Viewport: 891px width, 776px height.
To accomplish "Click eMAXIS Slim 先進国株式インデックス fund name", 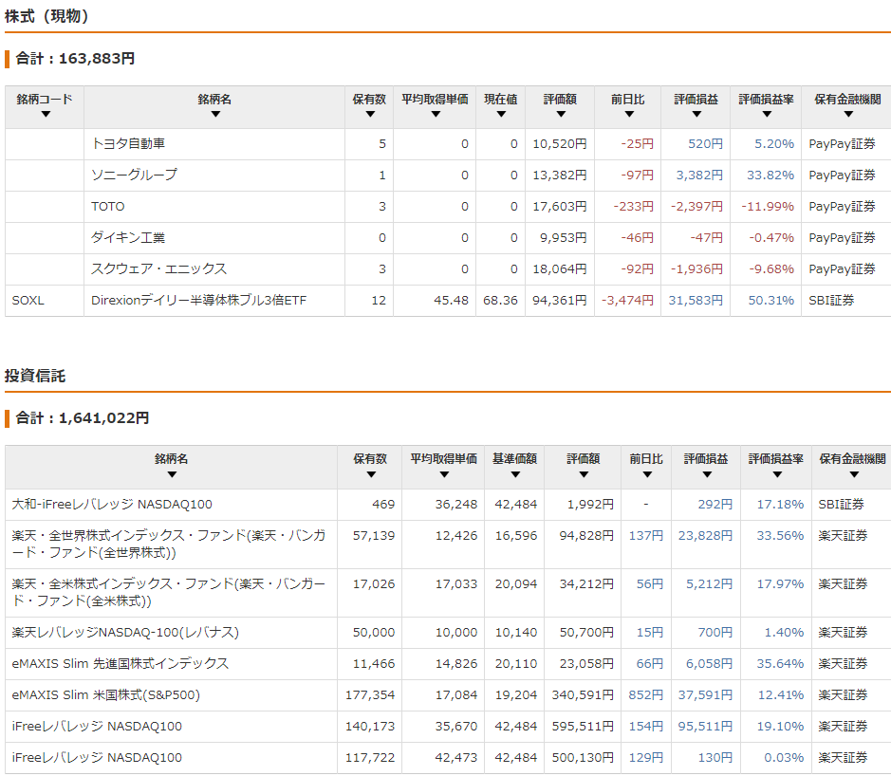I will click(x=121, y=663).
